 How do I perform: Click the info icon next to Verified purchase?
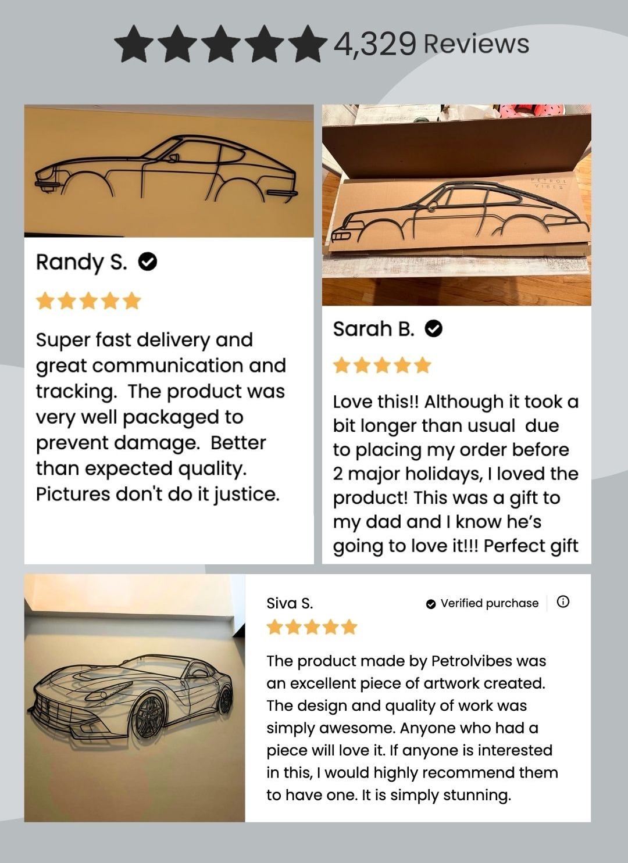(x=563, y=602)
